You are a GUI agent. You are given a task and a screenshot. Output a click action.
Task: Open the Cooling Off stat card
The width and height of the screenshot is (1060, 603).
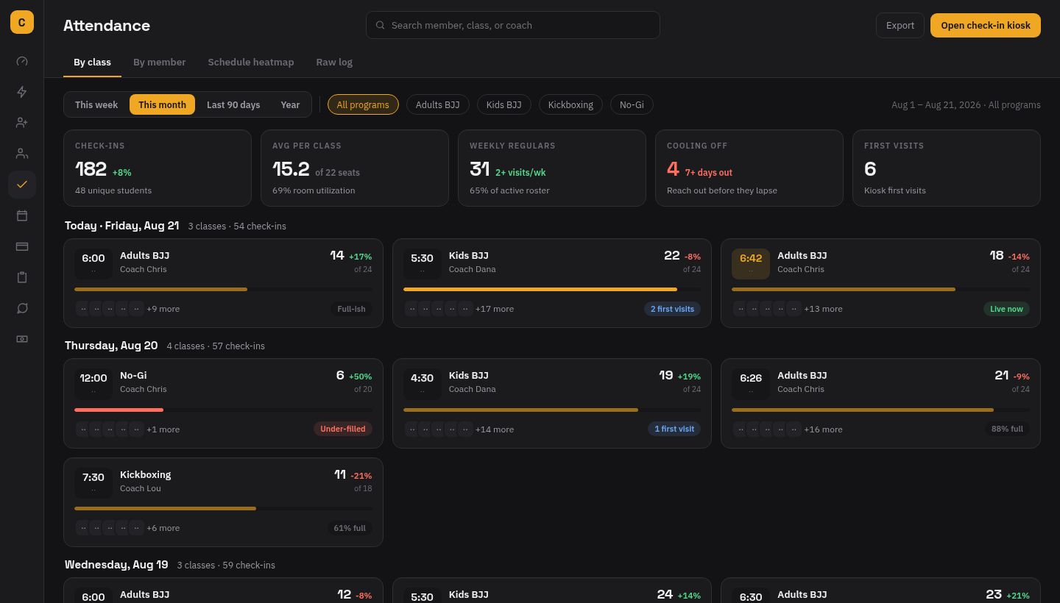tap(749, 168)
